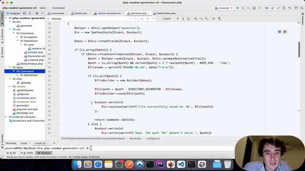Open the search filter funnel icon
The height and width of the screenshot is (171, 305).
[219, 19]
